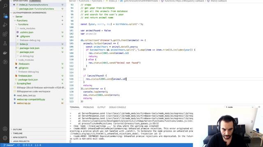263x147 pixels.
Task: Open the Search view in activity bar
Action: click(x=5, y=6)
